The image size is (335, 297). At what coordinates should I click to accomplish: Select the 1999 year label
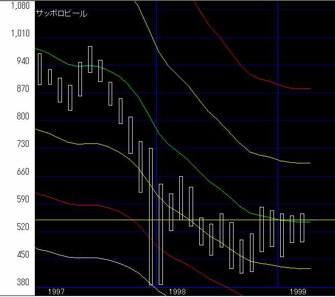(x=298, y=291)
